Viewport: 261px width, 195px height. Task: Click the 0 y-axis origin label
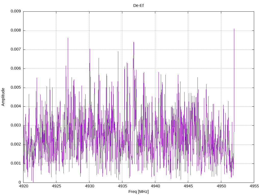click(x=20, y=182)
